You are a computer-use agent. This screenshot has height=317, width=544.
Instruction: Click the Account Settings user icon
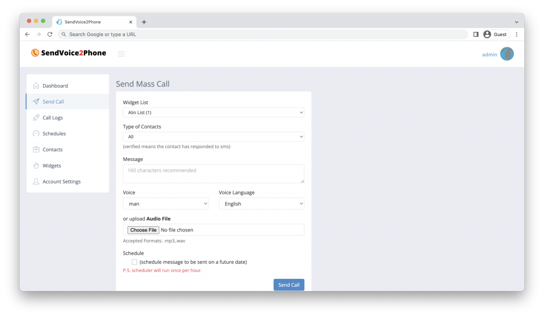36,182
